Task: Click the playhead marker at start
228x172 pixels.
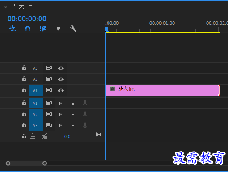Action: click(107, 29)
